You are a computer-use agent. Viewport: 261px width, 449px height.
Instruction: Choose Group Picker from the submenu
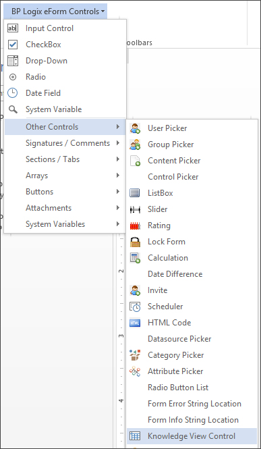click(192, 144)
